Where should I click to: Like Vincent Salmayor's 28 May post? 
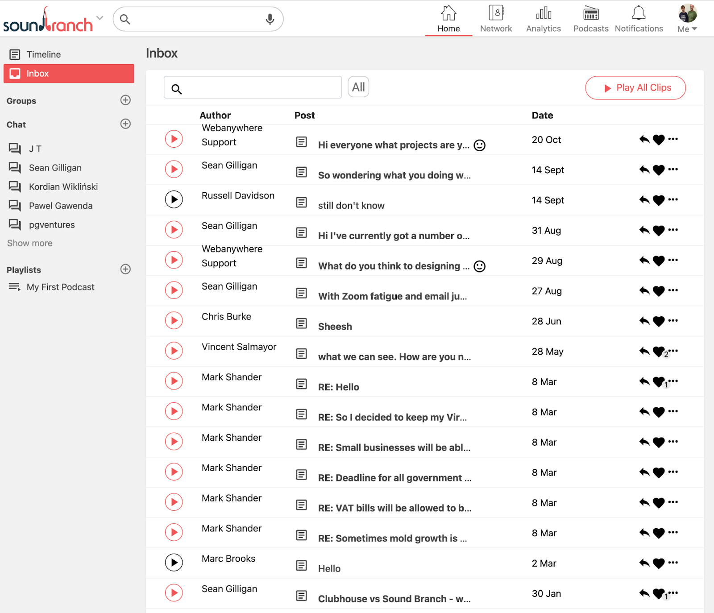pos(659,352)
